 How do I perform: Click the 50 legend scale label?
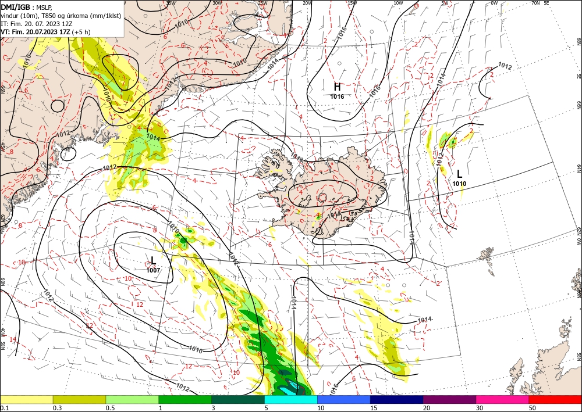click(531, 408)
